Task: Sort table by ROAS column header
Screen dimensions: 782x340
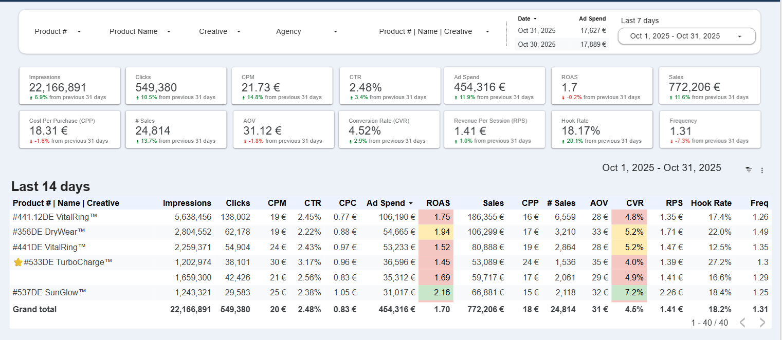Action: coord(438,203)
